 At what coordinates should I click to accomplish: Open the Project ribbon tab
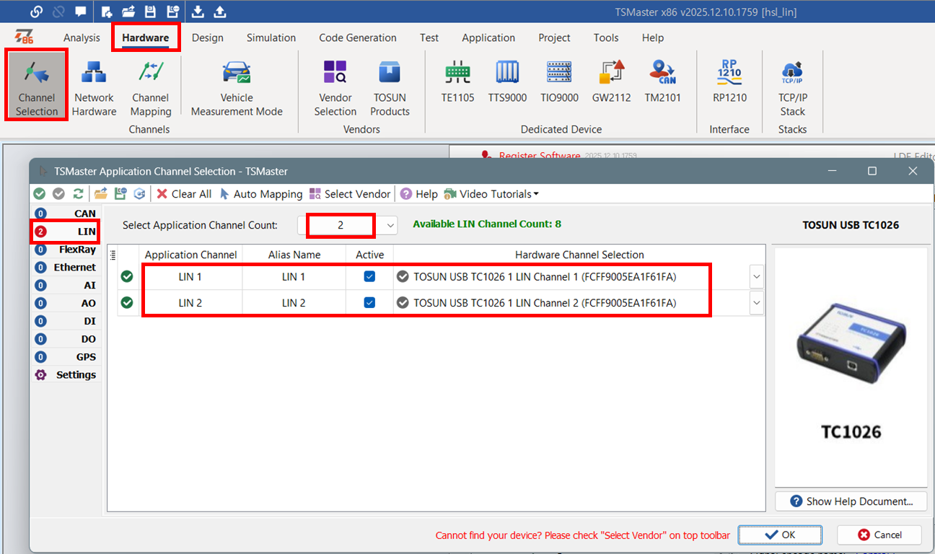point(554,38)
